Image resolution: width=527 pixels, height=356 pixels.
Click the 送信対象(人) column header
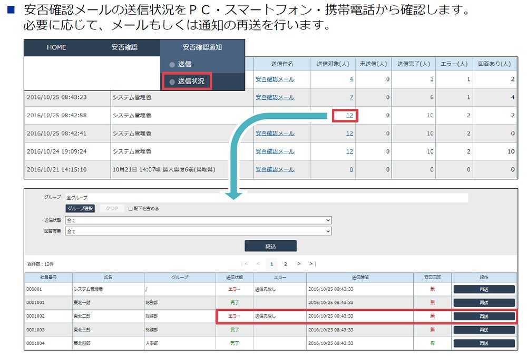[x=333, y=64]
